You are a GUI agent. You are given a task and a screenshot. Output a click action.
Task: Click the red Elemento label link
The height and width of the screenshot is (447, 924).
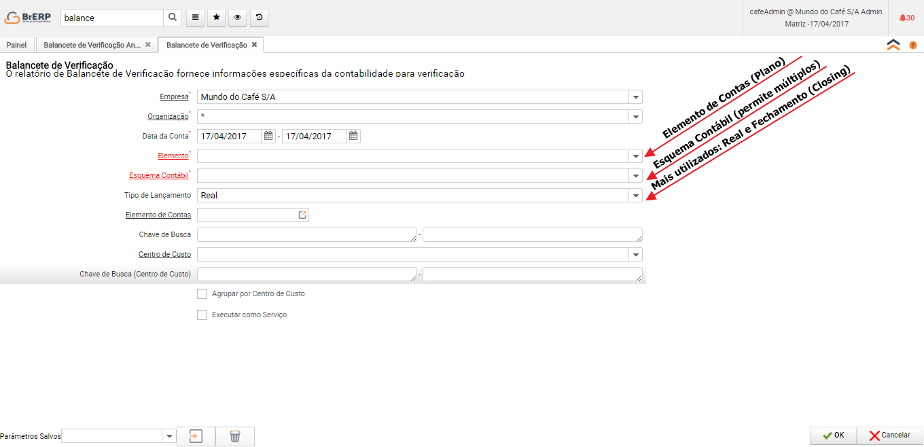(173, 156)
